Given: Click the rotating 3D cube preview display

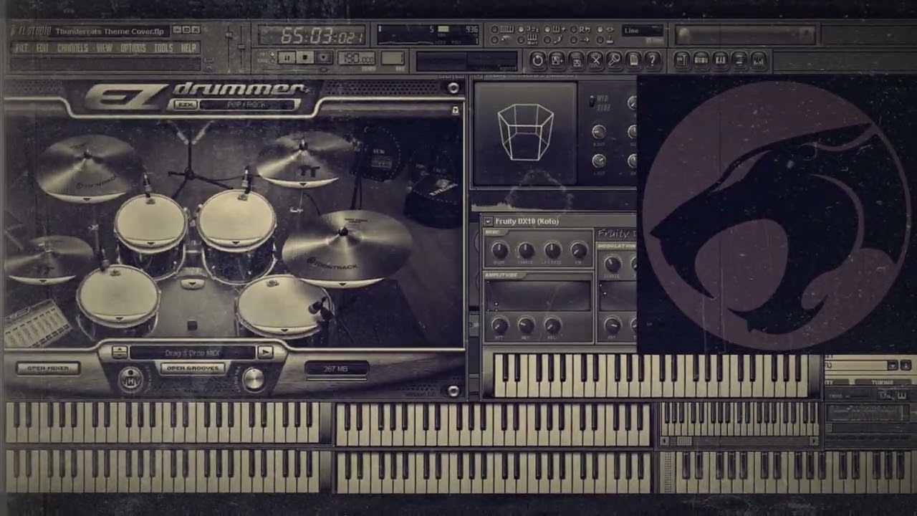Looking at the screenshot, I should (x=525, y=133).
